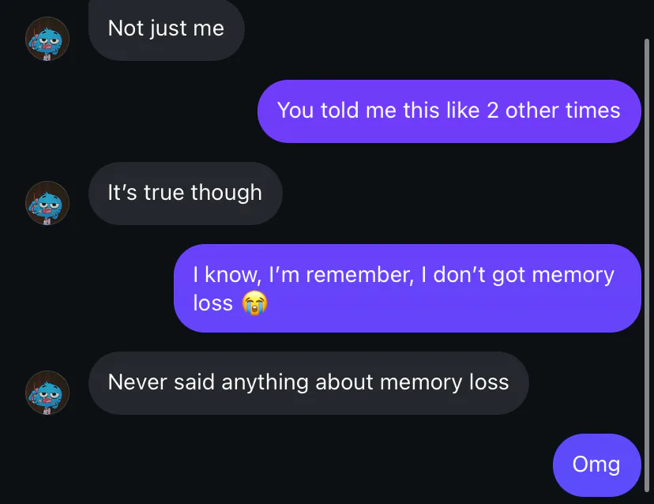The width and height of the screenshot is (654, 504).
Task: Click the word "remember," in the purple message
Action: point(360,275)
